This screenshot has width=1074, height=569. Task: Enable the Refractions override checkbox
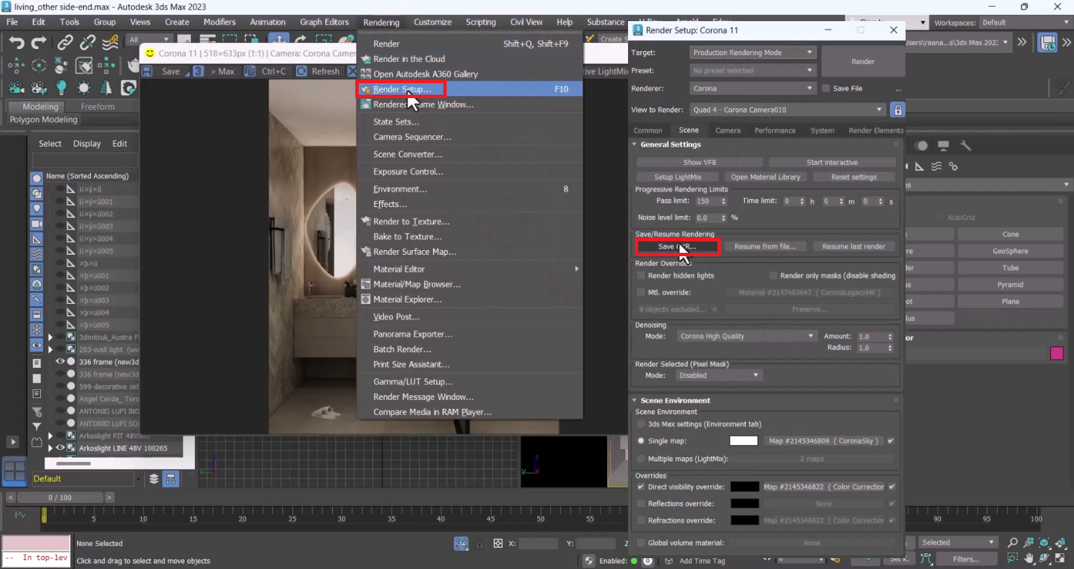coord(640,521)
